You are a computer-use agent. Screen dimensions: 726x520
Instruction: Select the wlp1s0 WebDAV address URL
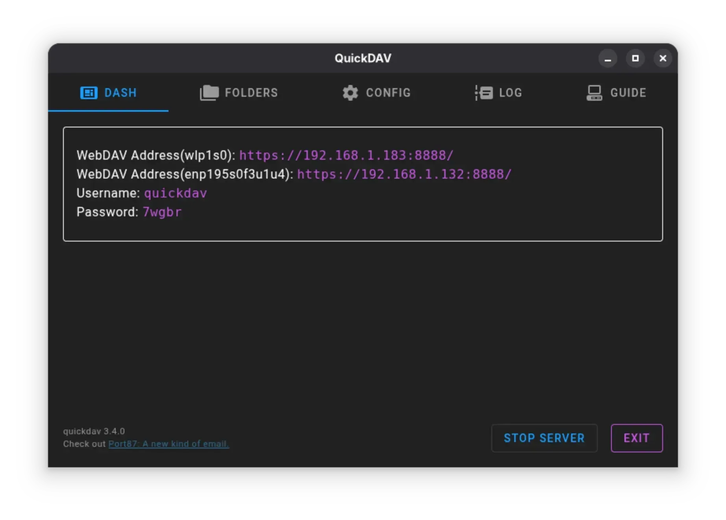coord(346,155)
